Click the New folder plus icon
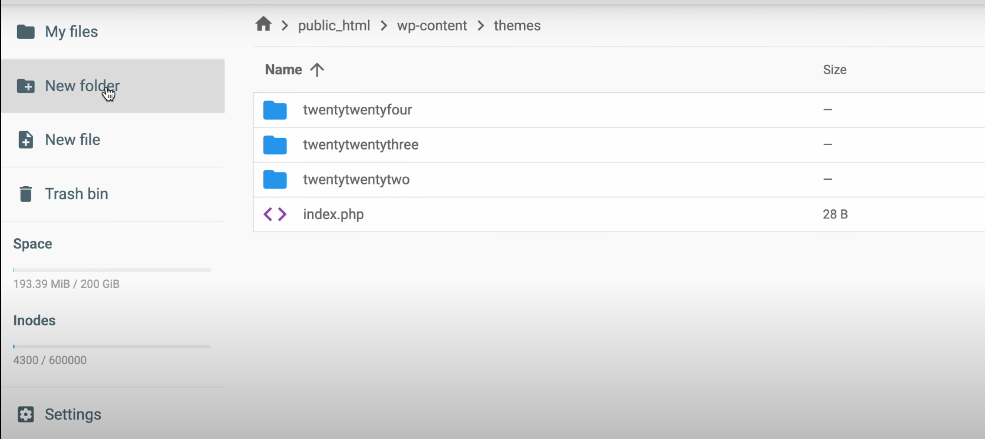 tap(26, 86)
